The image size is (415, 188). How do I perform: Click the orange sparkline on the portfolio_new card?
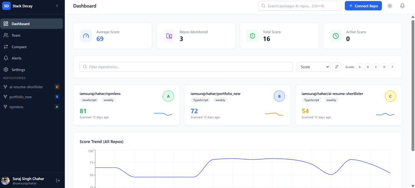[274, 114]
